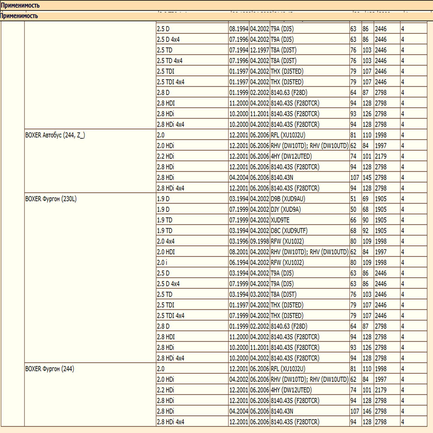
Task: Click '8140.43N' in the BOXER Фургон (244) section
Action: point(282,411)
